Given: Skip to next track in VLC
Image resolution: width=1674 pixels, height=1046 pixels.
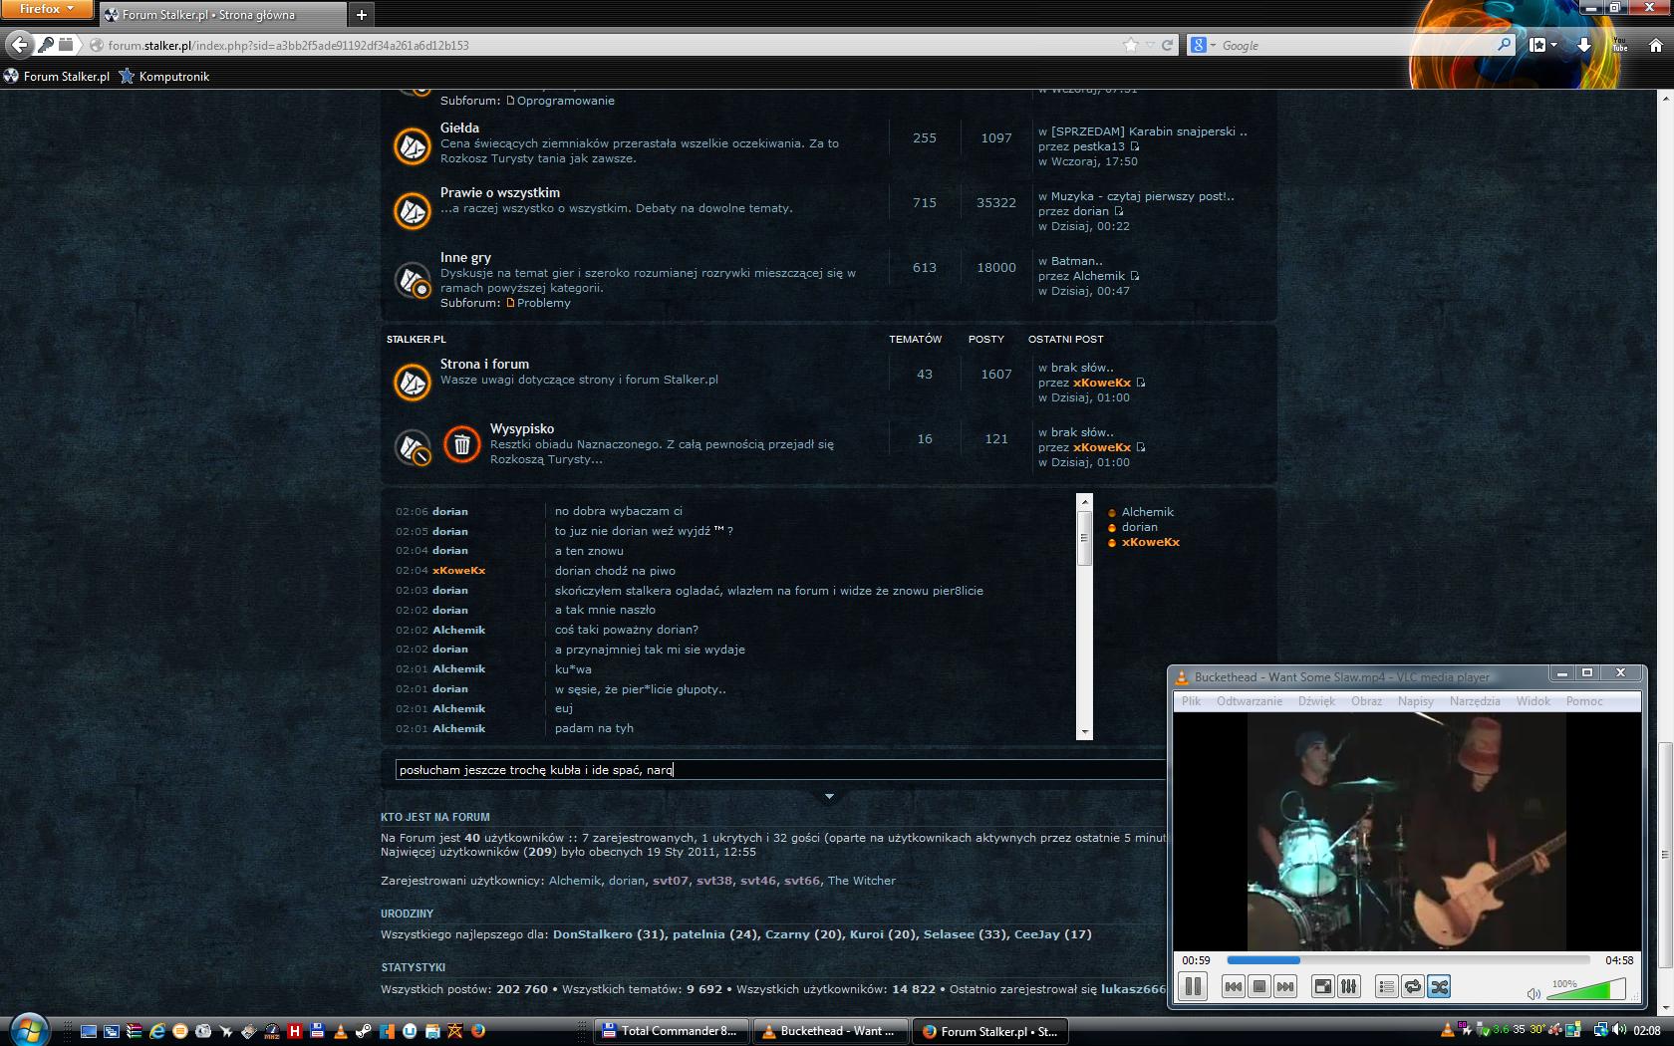Looking at the screenshot, I should point(1285,986).
